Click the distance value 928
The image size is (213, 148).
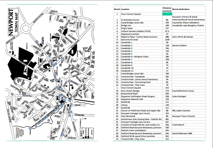coord(167,96)
